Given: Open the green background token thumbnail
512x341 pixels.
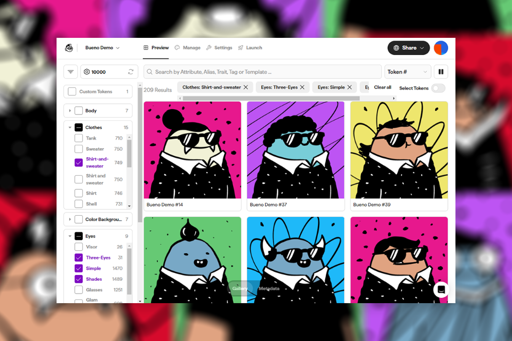Looking at the screenshot, I should coord(193,260).
